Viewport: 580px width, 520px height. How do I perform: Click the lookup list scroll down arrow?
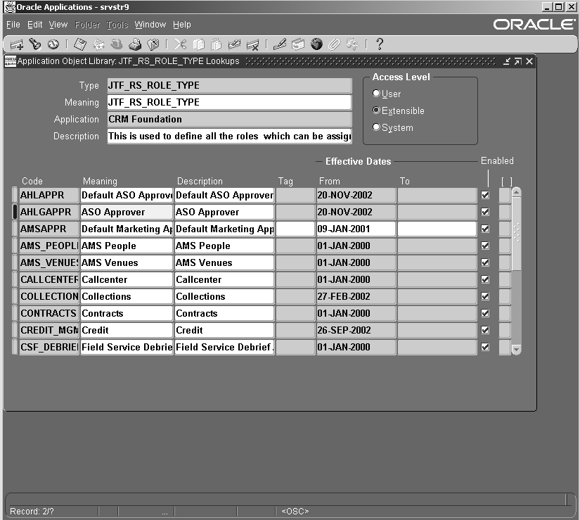click(517, 350)
